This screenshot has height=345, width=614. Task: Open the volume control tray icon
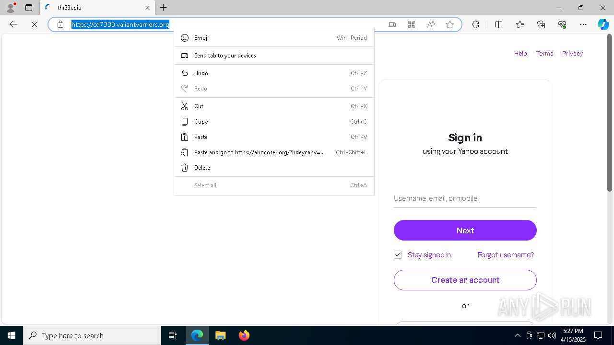click(x=552, y=335)
